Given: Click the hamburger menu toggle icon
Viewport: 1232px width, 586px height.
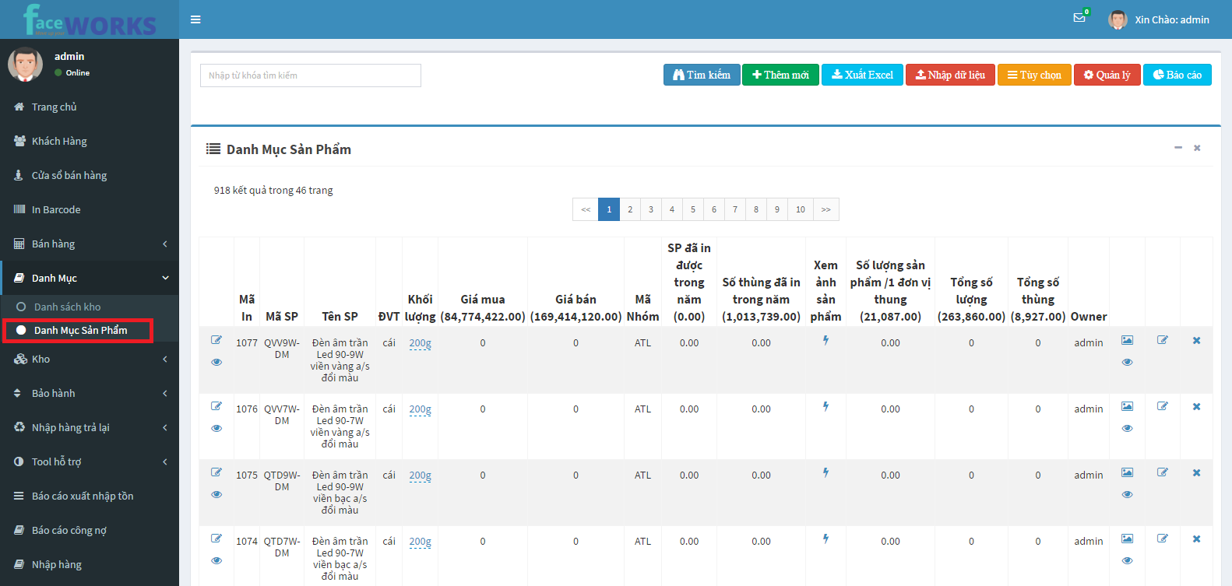Looking at the screenshot, I should click(x=195, y=19).
